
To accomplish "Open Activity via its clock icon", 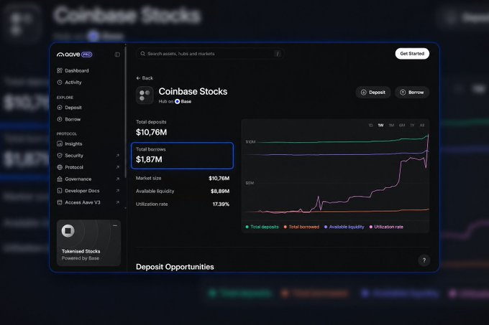I will point(60,83).
